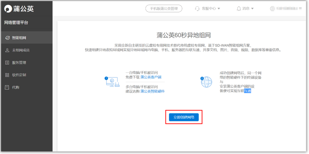The width and height of the screenshot is (309, 154).
Task: Open 软件定制 in the sidebar
Action: [27, 75]
